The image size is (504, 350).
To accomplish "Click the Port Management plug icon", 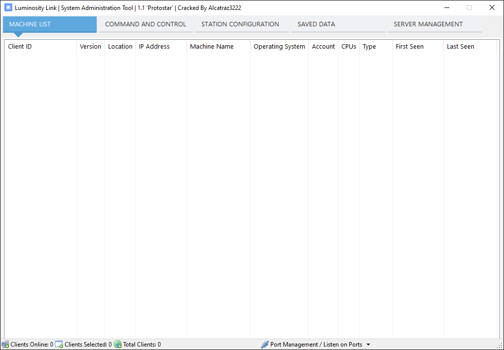I will point(265,345).
